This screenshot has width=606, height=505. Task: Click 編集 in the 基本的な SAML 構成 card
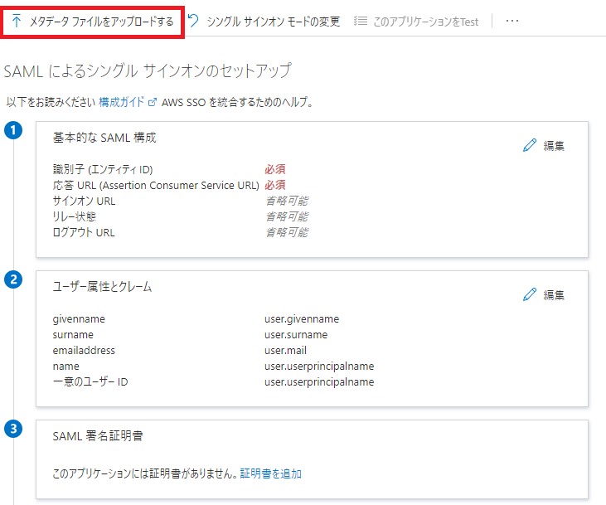point(554,146)
